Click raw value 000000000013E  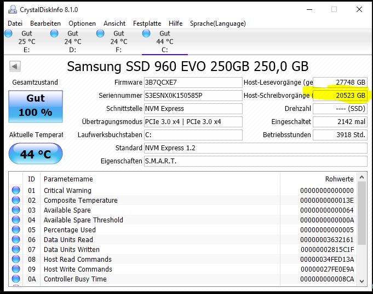pyautogui.click(x=327, y=200)
